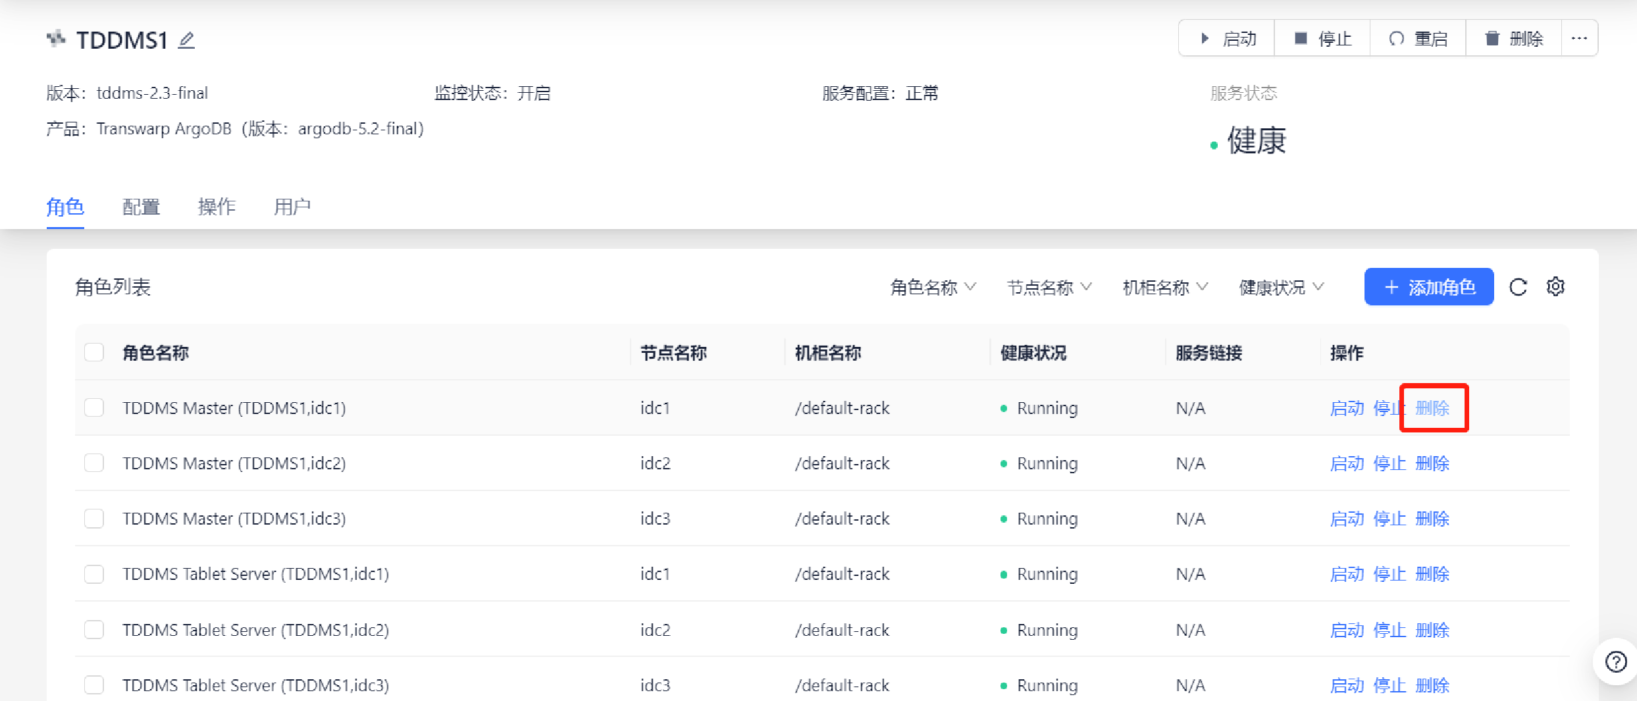Click 启动 for Tablet Server idc3
The width and height of the screenshot is (1637, 701).
point(1347,685)
